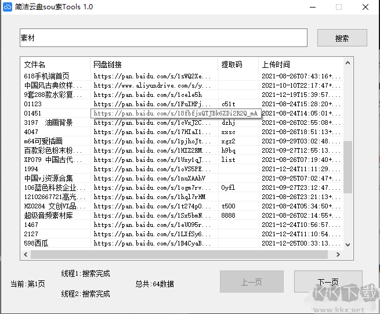Minimize the application window
Viewport: 380px width, 314px height.
click(313, 7)
